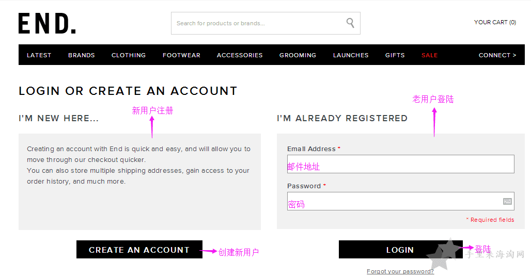Open the ACCESSORIES menu
The height and width of the screenshot is (278, 531).
coord(240,55)
